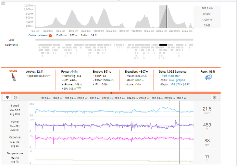Export the selection as TCX
This screenshot has width=237, height=167.
(180, 84)
